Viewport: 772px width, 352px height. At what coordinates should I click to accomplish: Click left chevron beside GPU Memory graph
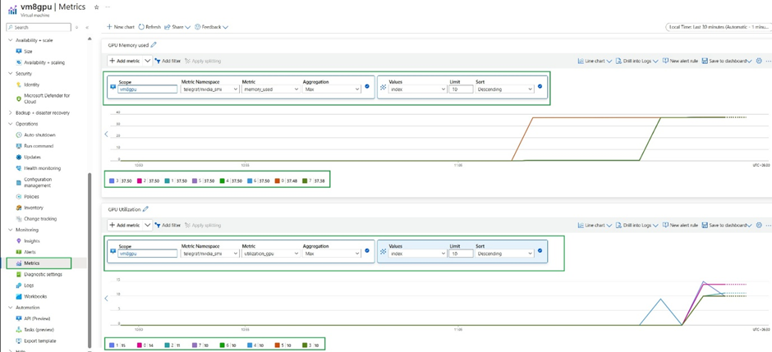click(106, 134)
